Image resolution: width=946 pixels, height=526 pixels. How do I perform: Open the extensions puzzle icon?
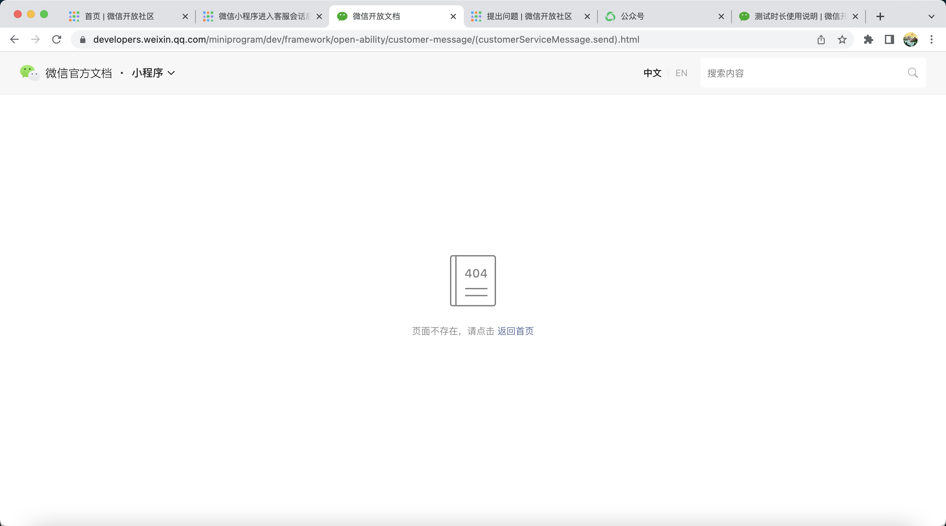pyautogui.click(x=868, y=39)
